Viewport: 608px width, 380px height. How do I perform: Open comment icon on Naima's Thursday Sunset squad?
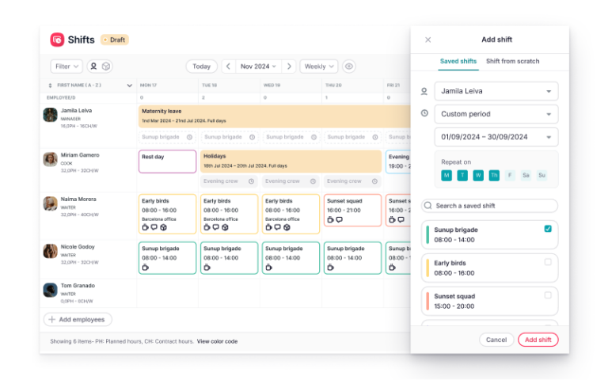(x=340, y=219)
